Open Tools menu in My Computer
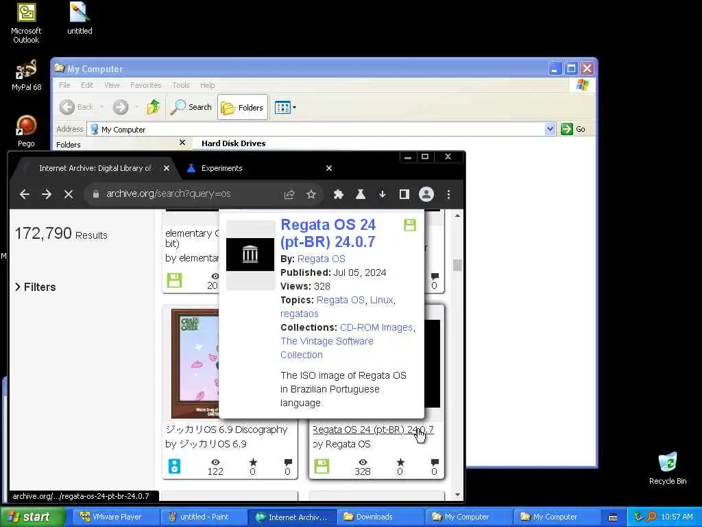Viewport: 702px width, 527px height. (x=181, y=85)
